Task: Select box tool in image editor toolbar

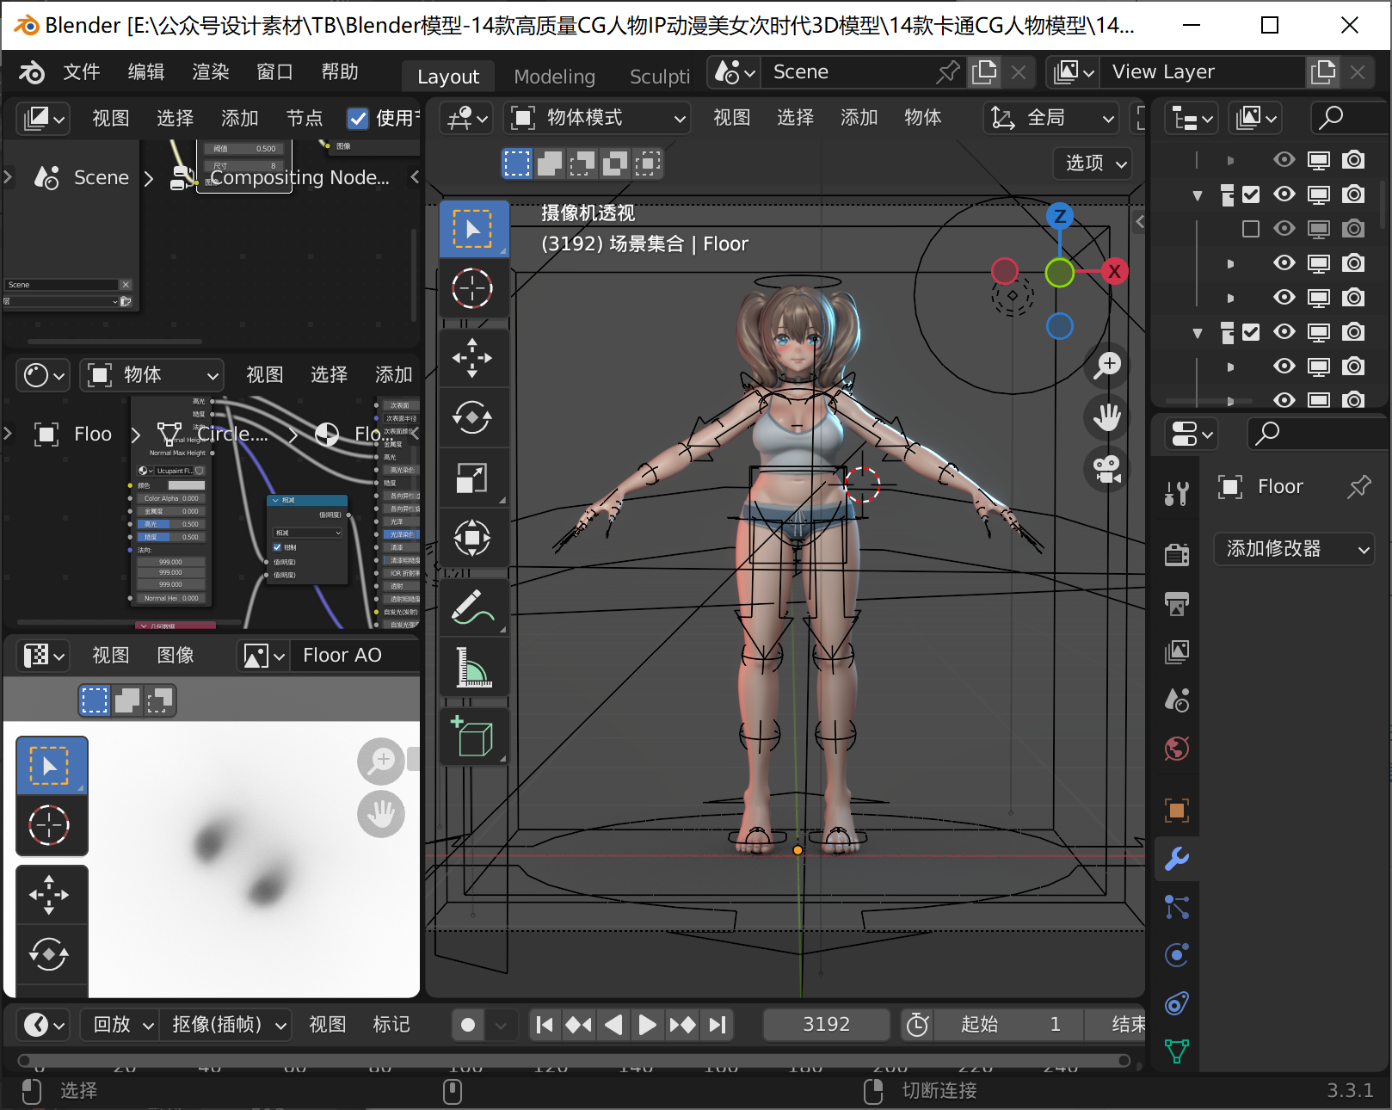Action: (51, 765)
